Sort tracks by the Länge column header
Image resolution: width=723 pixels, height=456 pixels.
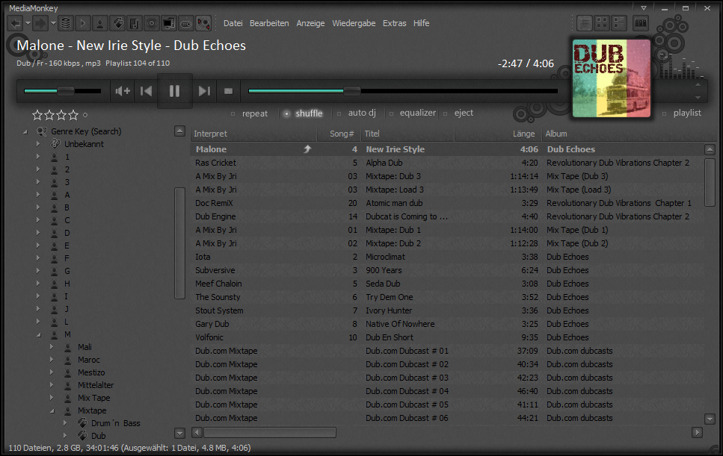(523, 134)
